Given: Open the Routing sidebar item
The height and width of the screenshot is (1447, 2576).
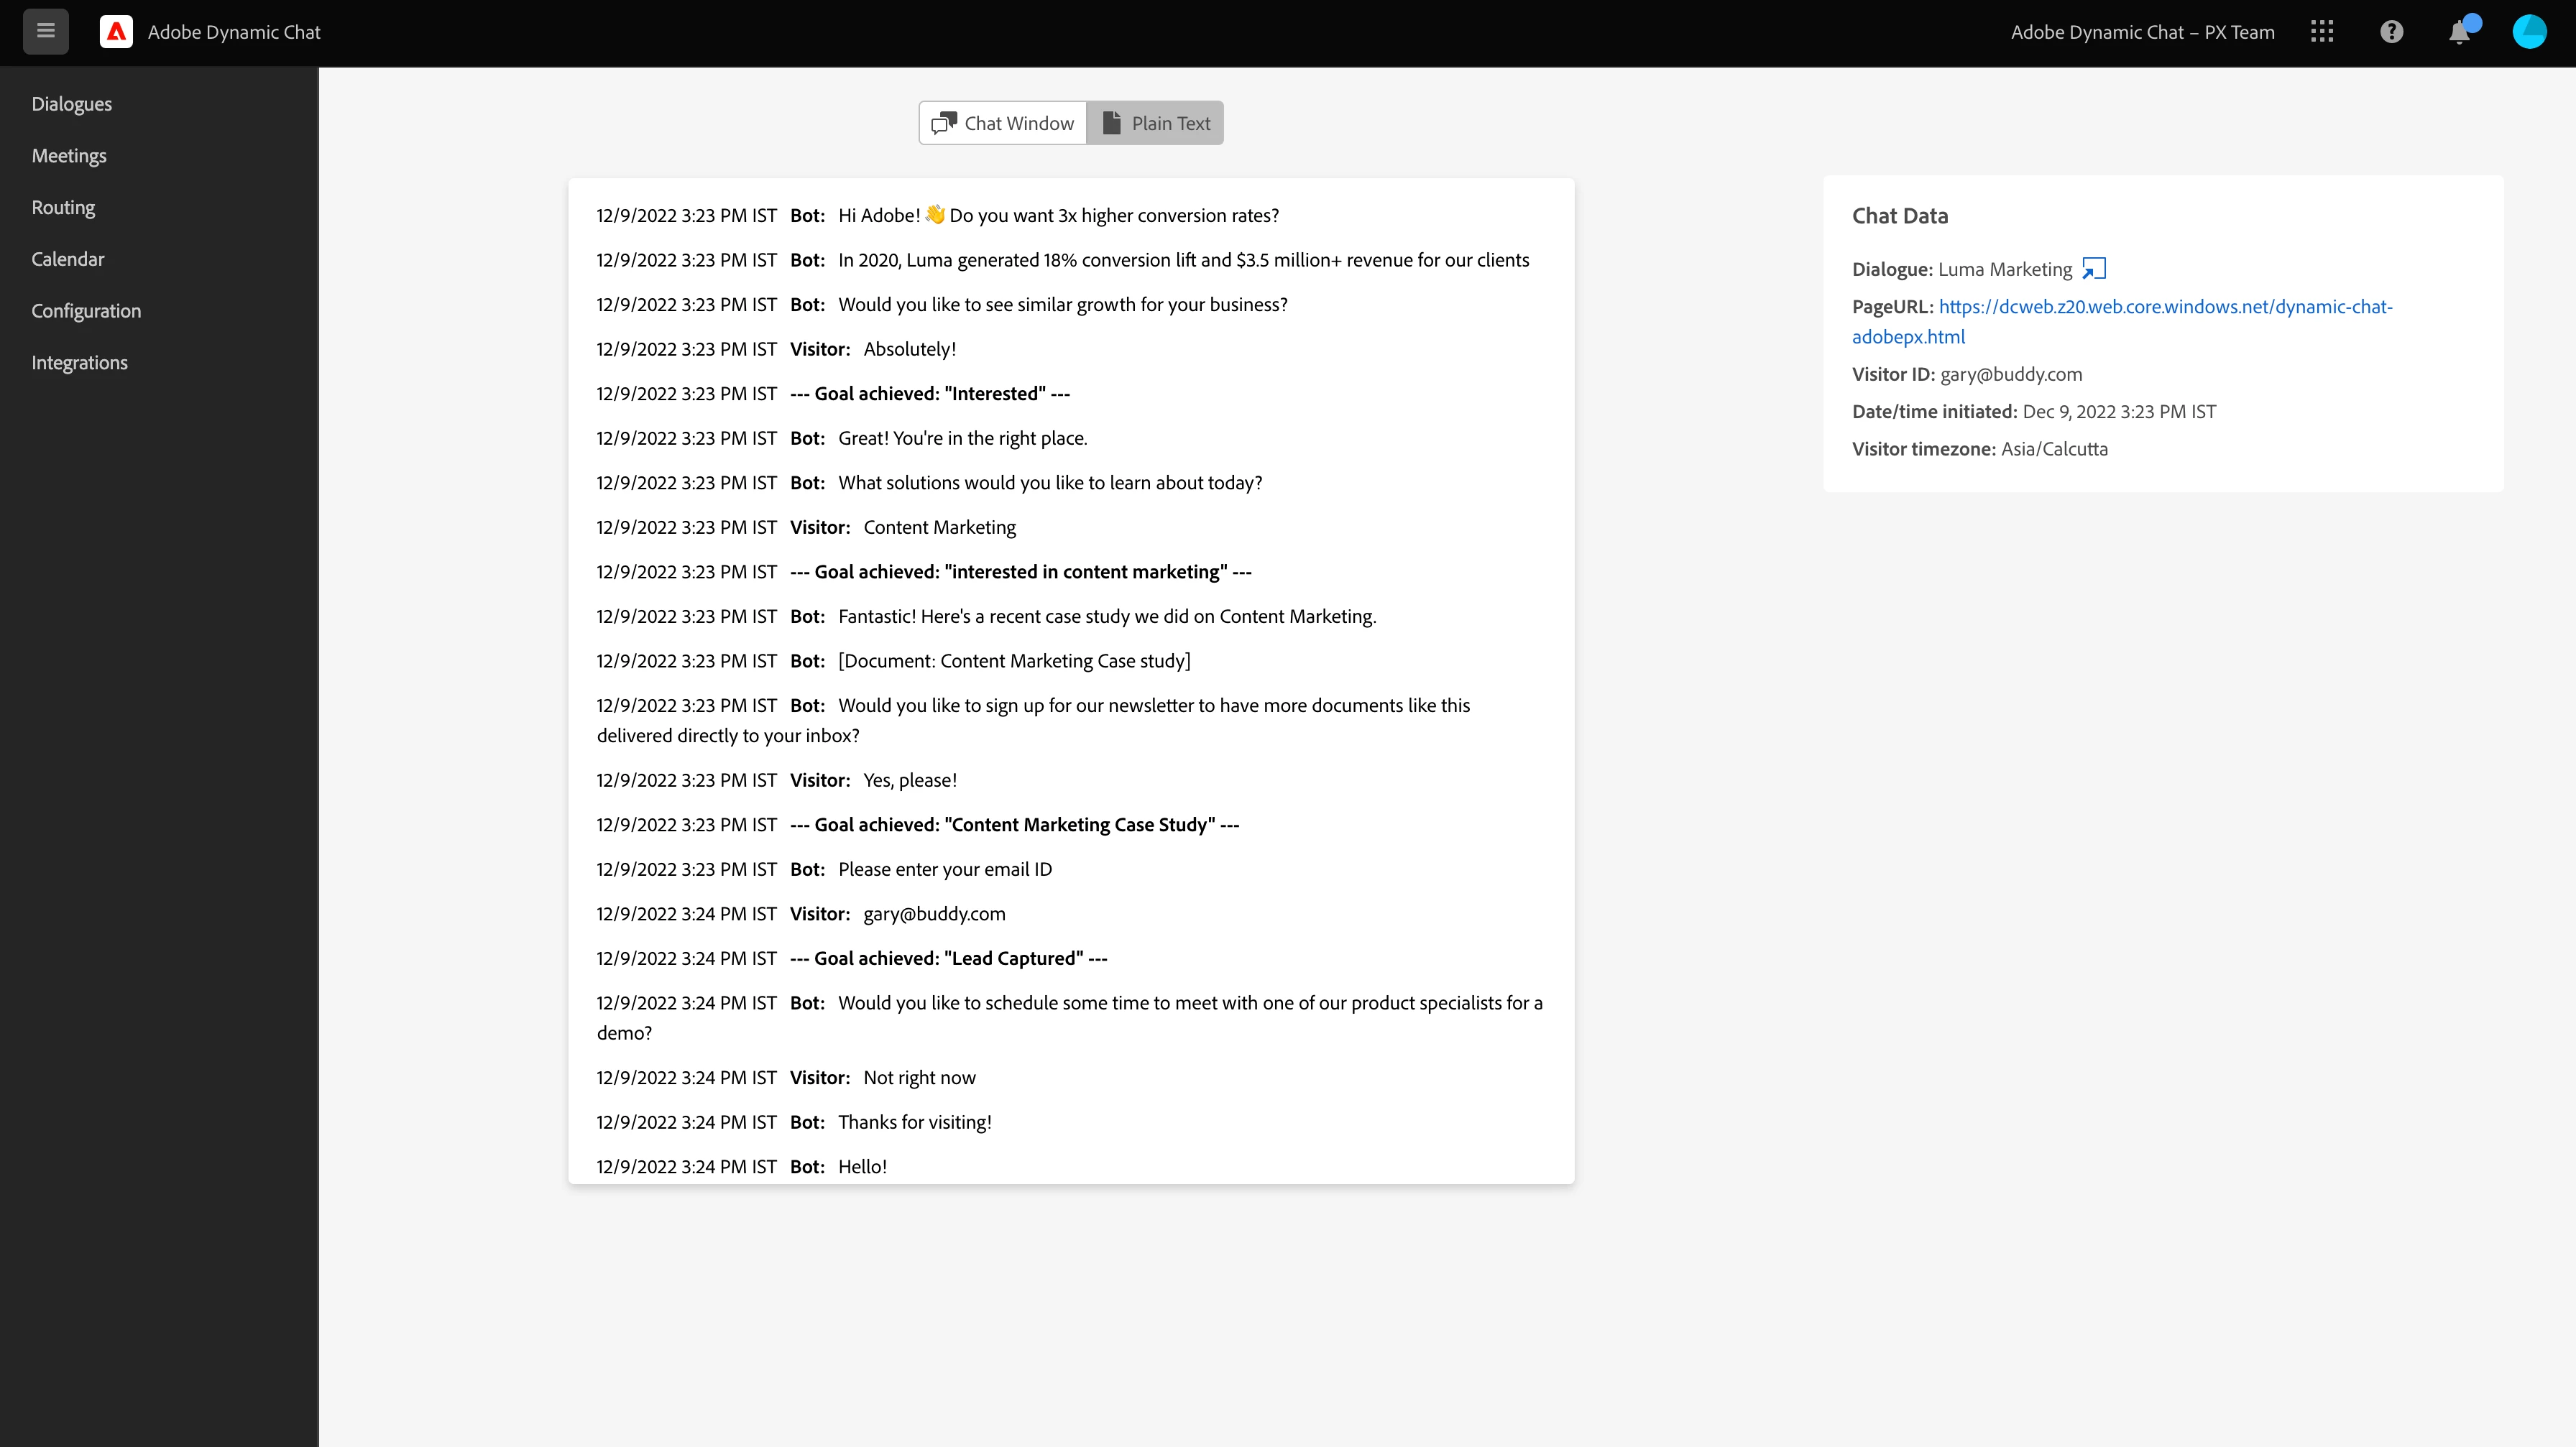Looking at the screenshot, I should pos(63,208).
